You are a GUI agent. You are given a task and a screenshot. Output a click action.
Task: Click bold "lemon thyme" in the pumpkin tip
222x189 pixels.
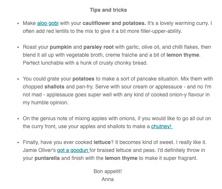(x=183, y=55)
